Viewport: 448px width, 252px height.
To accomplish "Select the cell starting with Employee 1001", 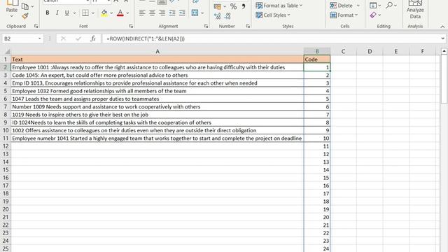I will pyautogui.click(x=157, y=67).
